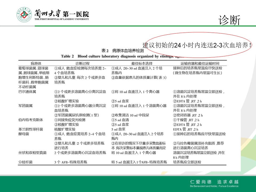Click the column header 运输容器和最佳运输时间

[x=200, y=63]
